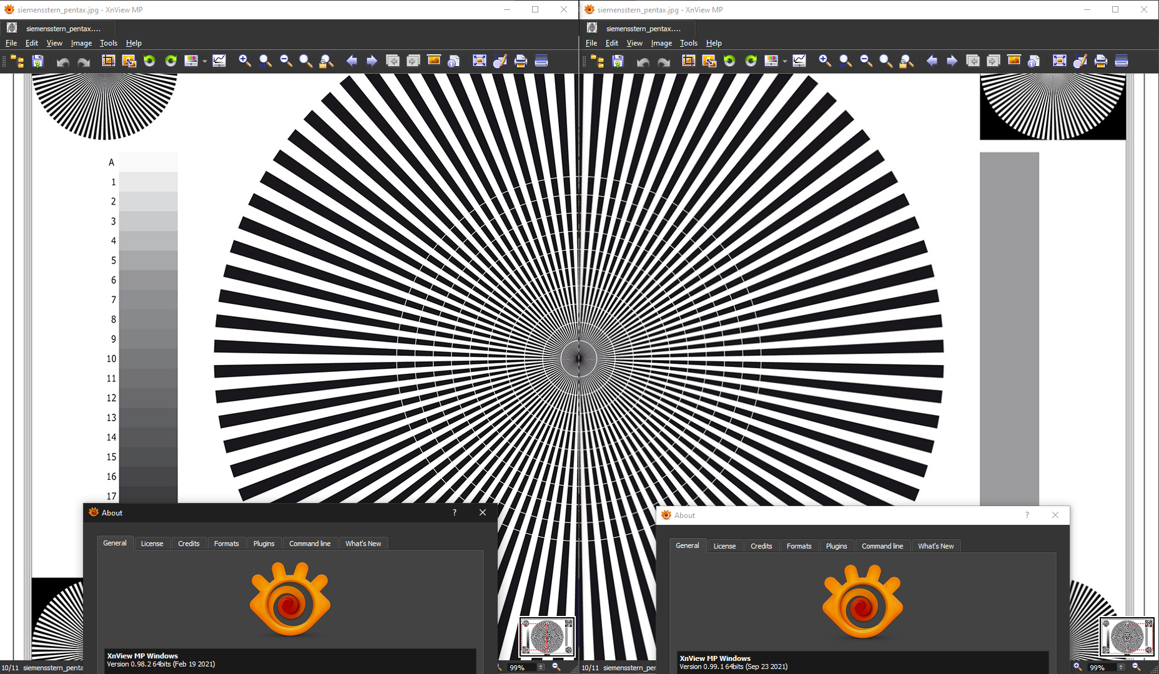1159x674 pixels.
Task: Click the 99% zoom field in left status bar
Action: 522,667
